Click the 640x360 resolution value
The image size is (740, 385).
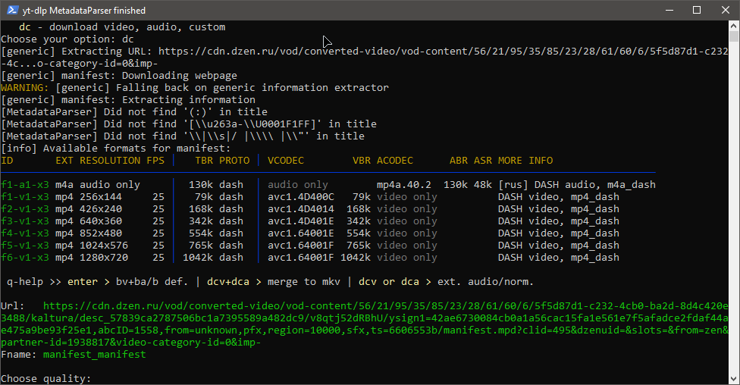tap(101, 221)
